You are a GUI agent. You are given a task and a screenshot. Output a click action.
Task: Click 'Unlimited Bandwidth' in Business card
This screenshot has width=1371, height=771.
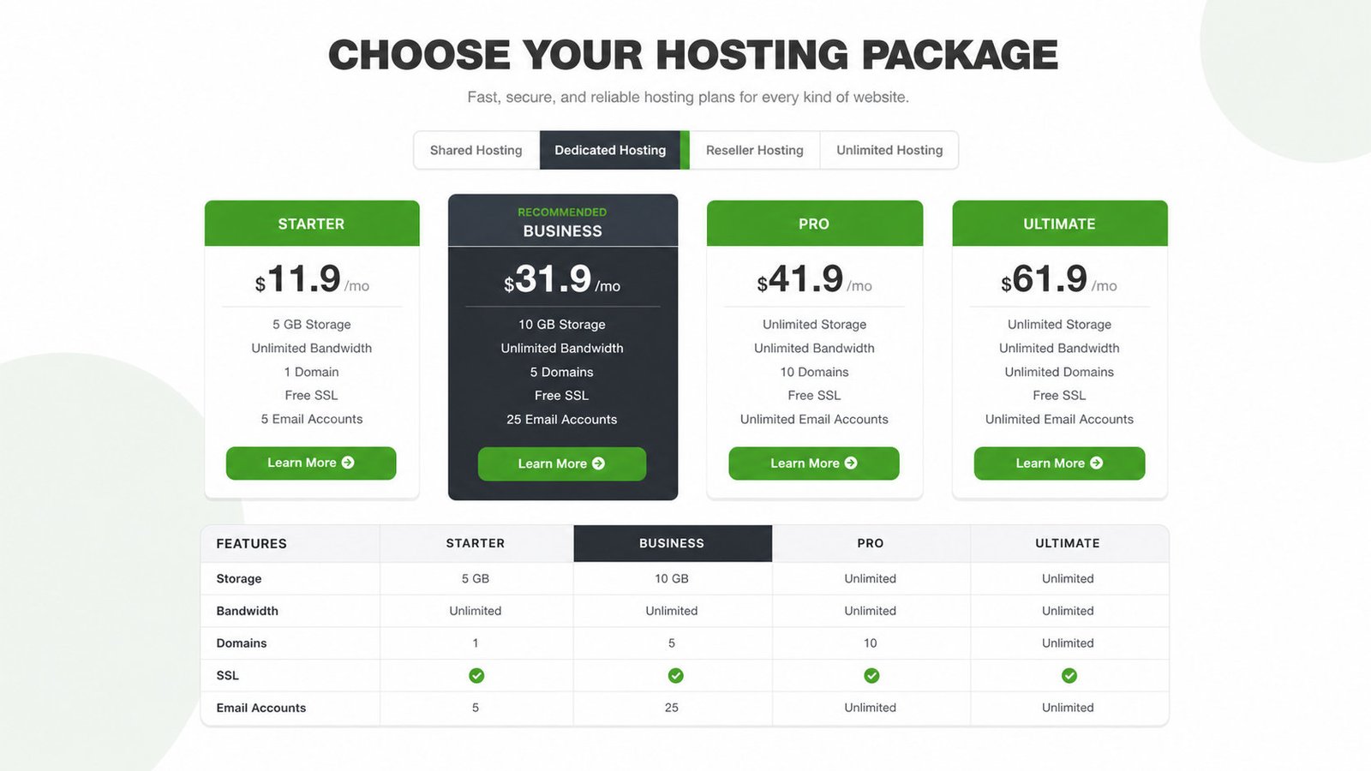(x=562, y=348)
